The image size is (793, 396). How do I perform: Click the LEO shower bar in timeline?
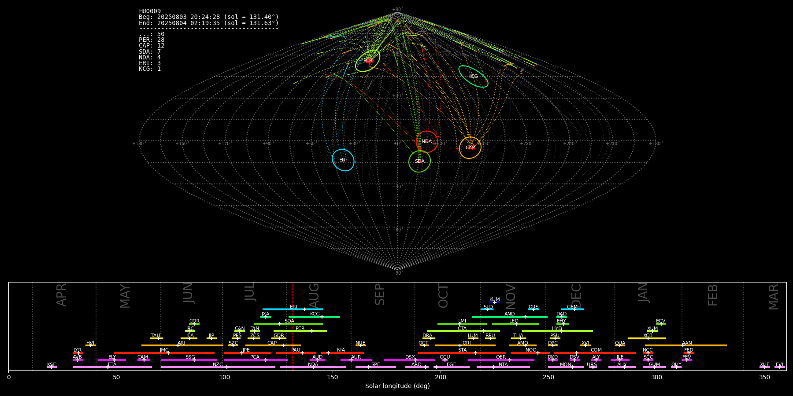click(515, 324)
